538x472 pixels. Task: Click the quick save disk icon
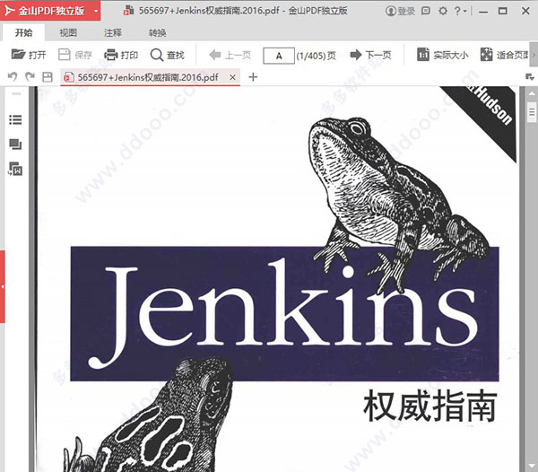point(48,77)
